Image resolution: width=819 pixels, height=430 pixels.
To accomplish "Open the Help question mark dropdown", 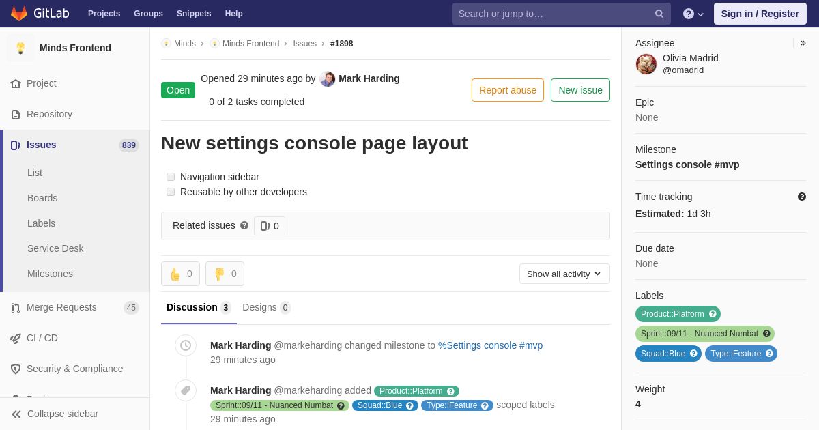I will tap(693, 14).
